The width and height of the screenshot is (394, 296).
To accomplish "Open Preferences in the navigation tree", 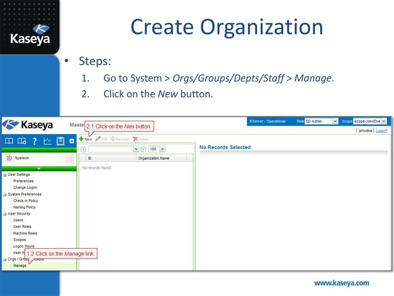I will click(23, 181).
